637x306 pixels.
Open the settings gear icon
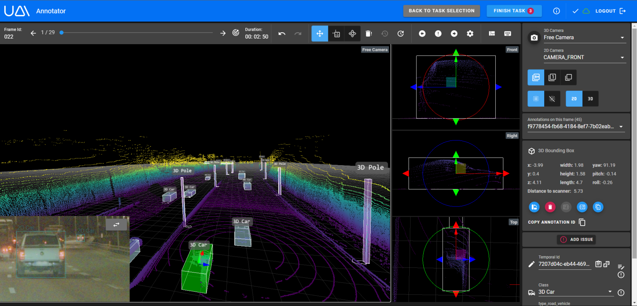470,34
